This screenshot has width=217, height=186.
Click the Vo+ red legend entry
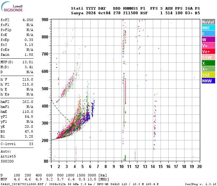click(x=208, y=51)
